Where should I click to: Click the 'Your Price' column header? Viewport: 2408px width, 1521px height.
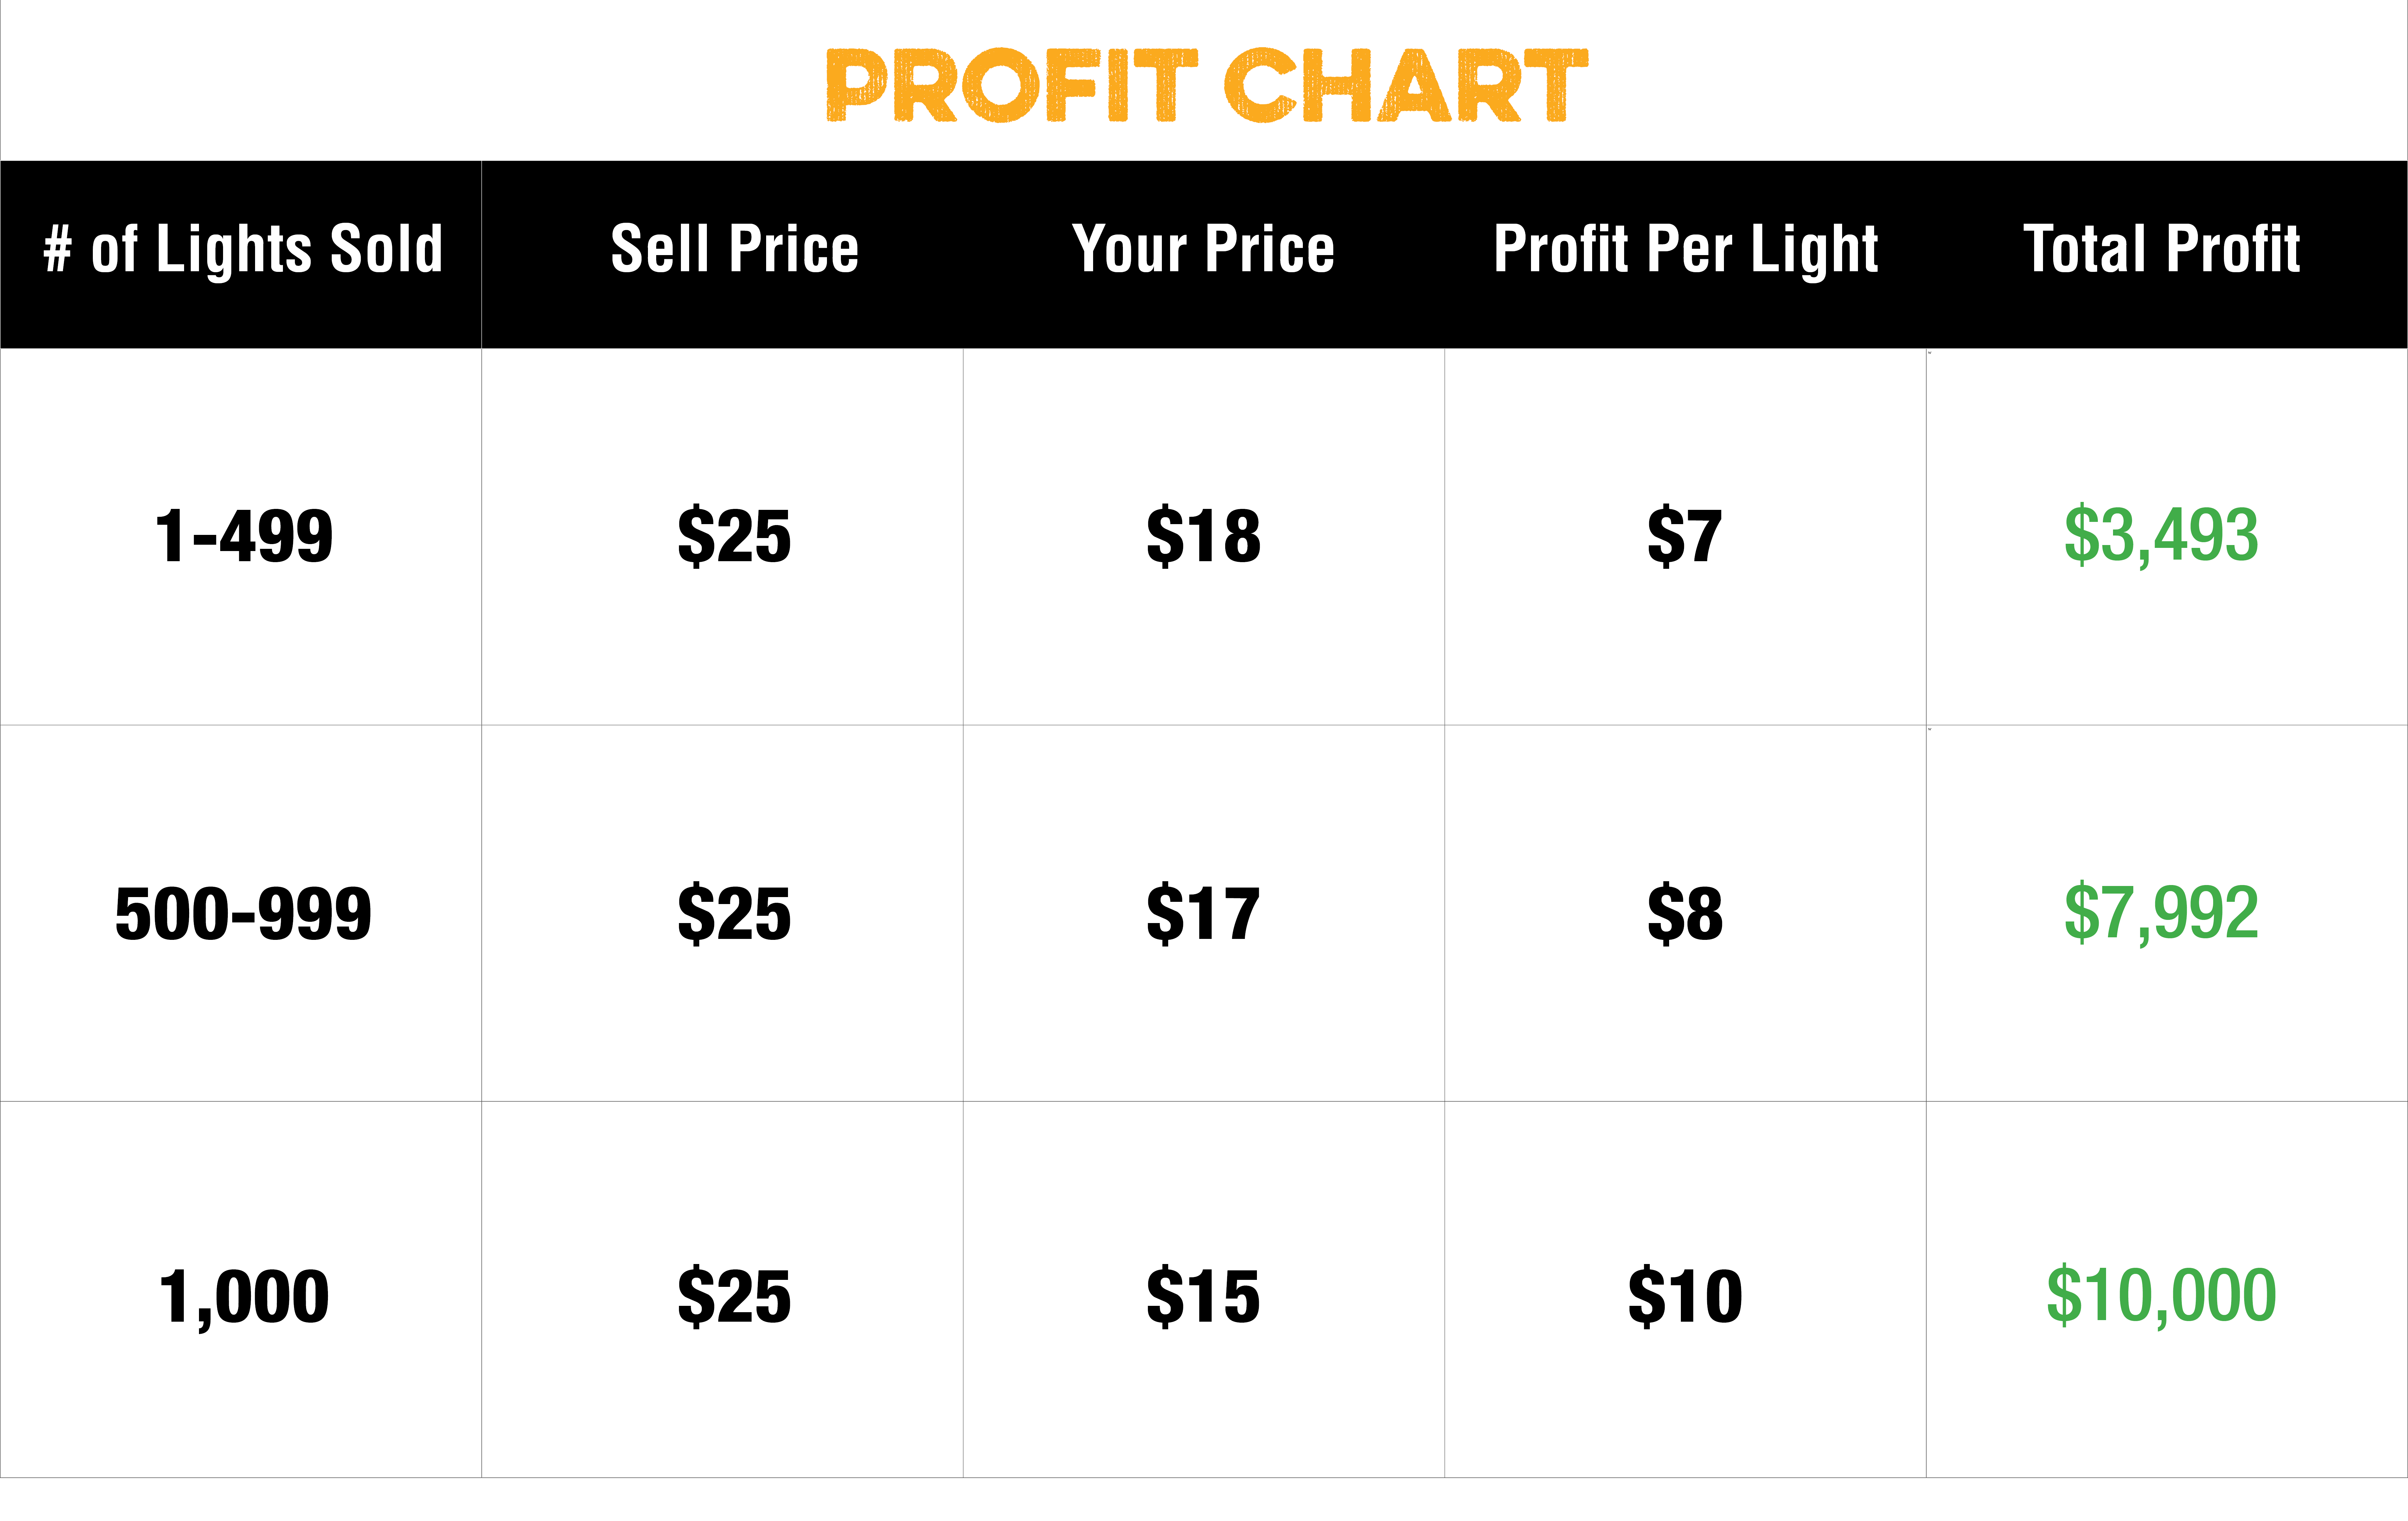1203,249
